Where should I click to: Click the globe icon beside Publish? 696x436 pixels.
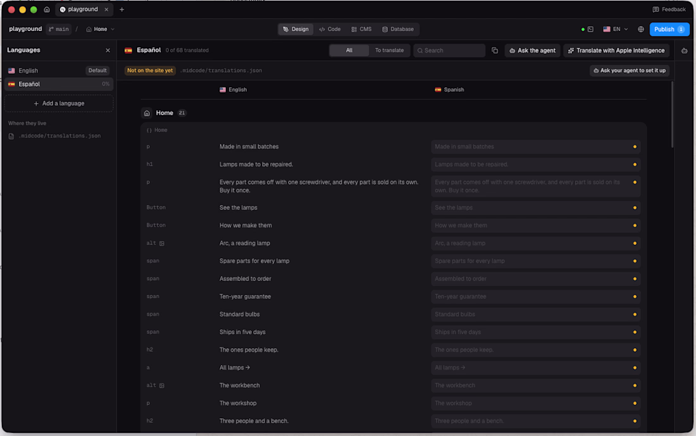click(x=640, y=29)
